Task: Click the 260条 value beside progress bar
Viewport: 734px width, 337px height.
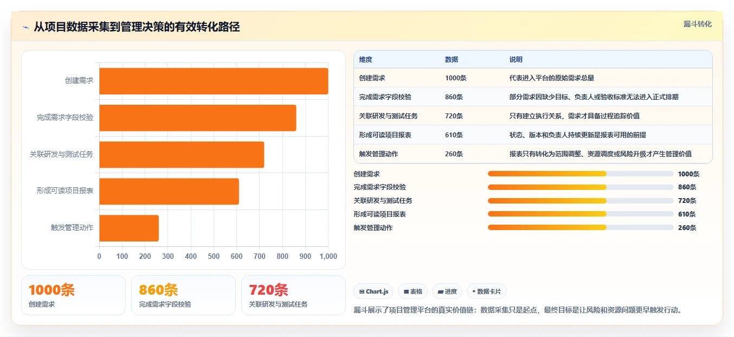Action: point(687,228)
